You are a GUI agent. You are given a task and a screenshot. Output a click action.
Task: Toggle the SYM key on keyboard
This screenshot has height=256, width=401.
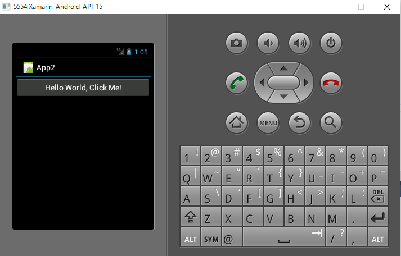[211, 237]
